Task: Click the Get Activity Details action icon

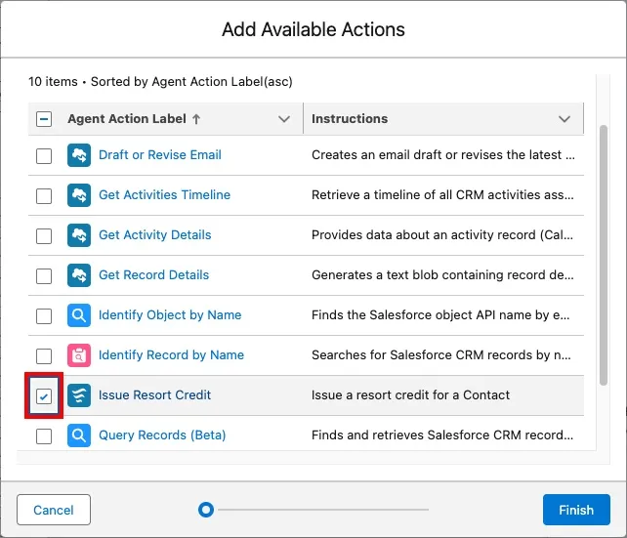Action: [x=79, y=235]
